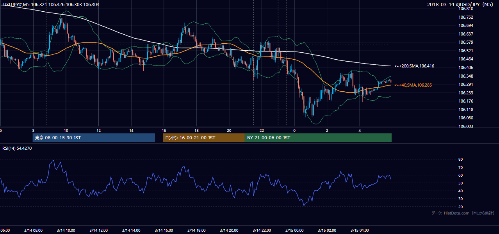Screen dimensions: 499x234
Task: Click RSI scale value 30
Action: coord(461,199)
